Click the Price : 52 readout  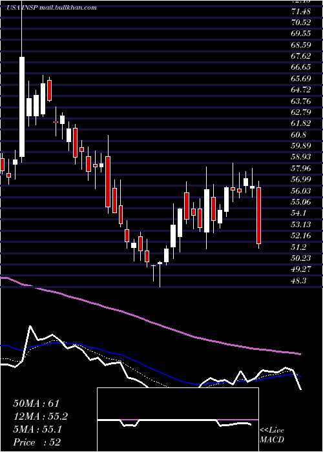pyautogui.click(x=37, y=442)
